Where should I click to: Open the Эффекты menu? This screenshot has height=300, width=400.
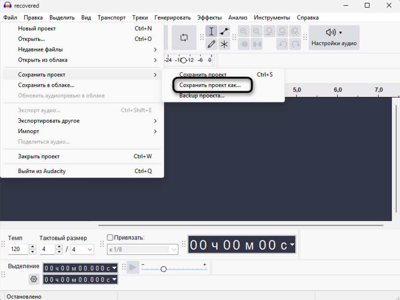[x=210, y=17]
